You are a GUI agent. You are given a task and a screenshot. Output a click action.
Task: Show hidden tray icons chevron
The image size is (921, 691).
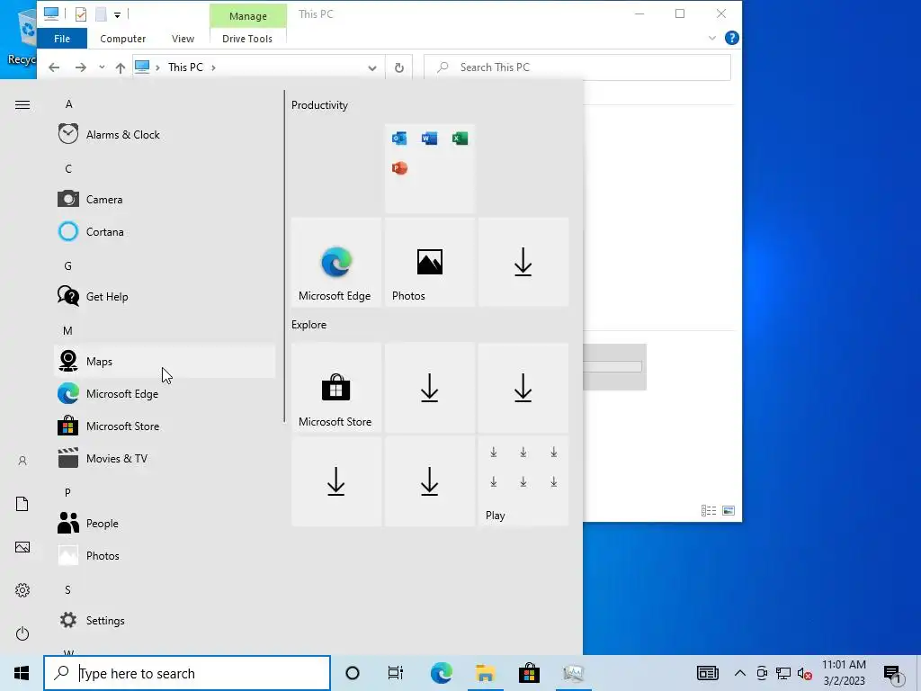tap(740, 673)
